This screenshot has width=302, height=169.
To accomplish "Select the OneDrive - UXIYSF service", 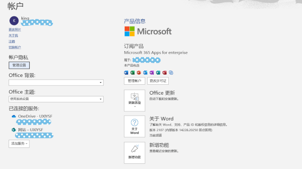I will pos(35,117).
